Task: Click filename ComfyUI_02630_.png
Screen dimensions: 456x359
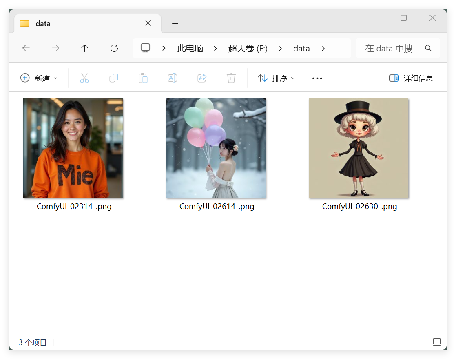Action: pos(359,206)
